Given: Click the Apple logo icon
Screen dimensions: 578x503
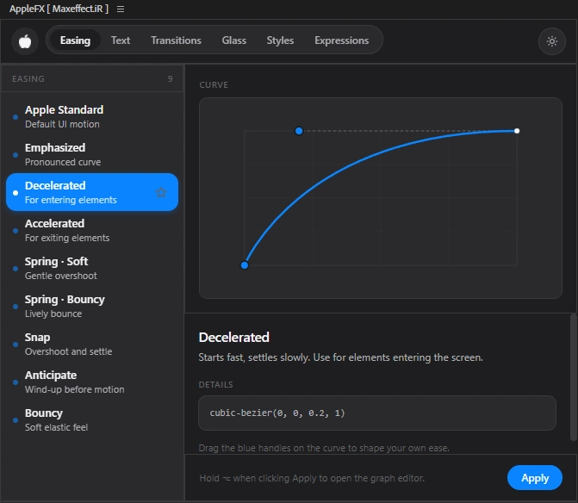Looking at the screenshot, I should click(x=25, y=40).
